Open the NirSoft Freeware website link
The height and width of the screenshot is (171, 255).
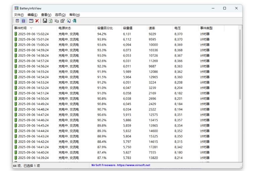pos(121,165)
